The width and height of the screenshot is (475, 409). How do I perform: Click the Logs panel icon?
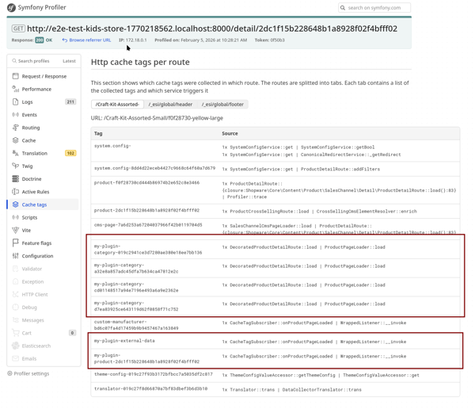click(16, 101)
